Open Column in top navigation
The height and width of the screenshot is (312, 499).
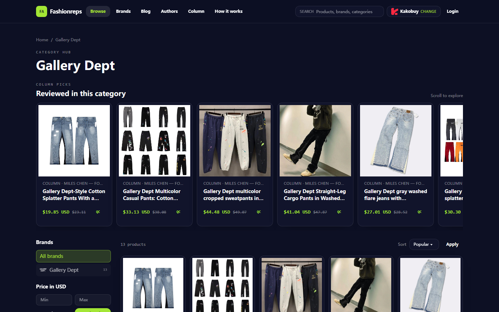[196, 11]
